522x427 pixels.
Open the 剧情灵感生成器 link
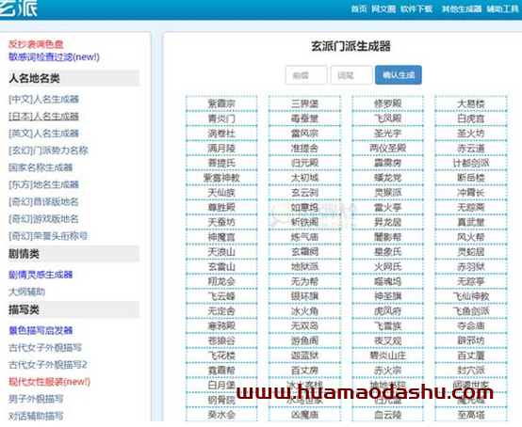tap(41, 275)
